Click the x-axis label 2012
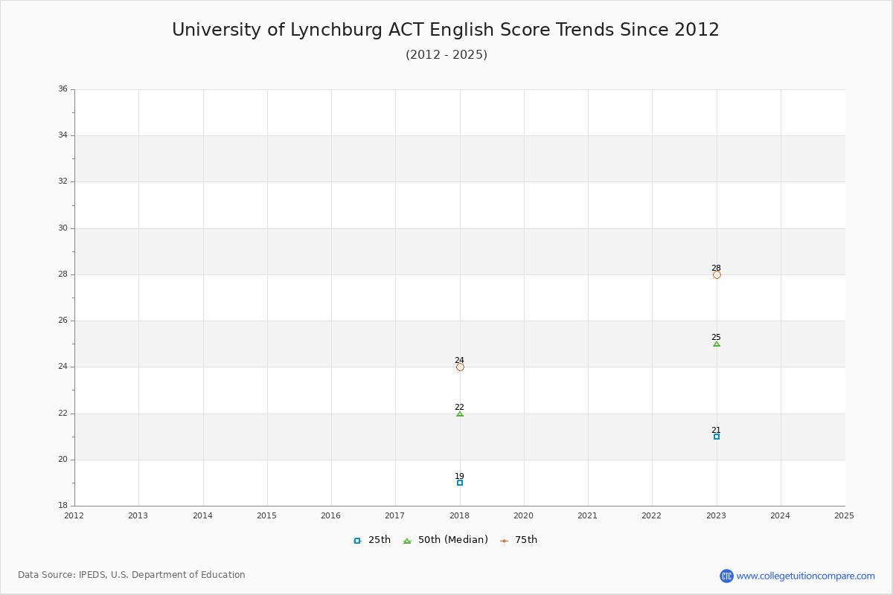Viewport: 893px width, 595px height. click(74, 515)
